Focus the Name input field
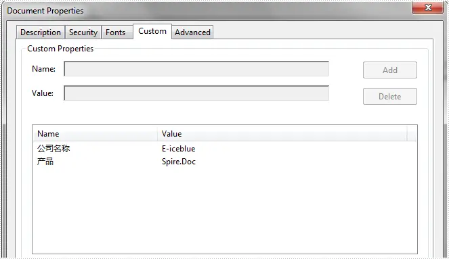The image size is (449, 259). [x=196, y=69]
